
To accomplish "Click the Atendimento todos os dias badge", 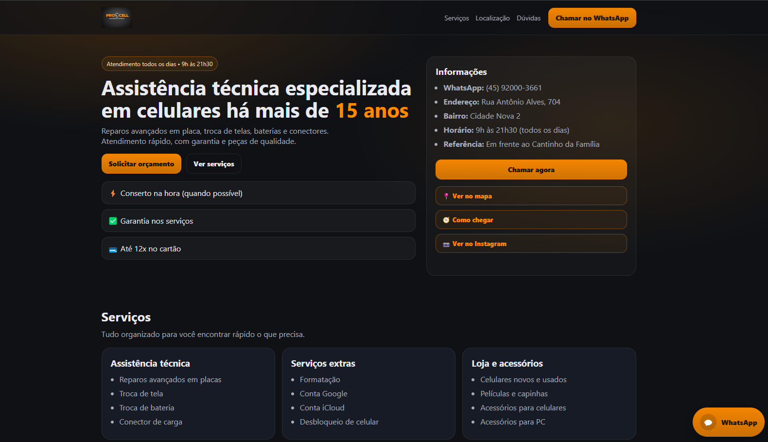I will [159, 64].
